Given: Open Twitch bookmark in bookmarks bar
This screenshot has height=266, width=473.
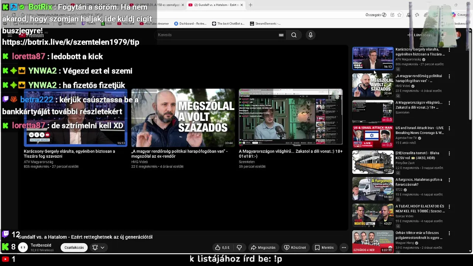Looking at the screenshot, I should [x=88, y=24].
